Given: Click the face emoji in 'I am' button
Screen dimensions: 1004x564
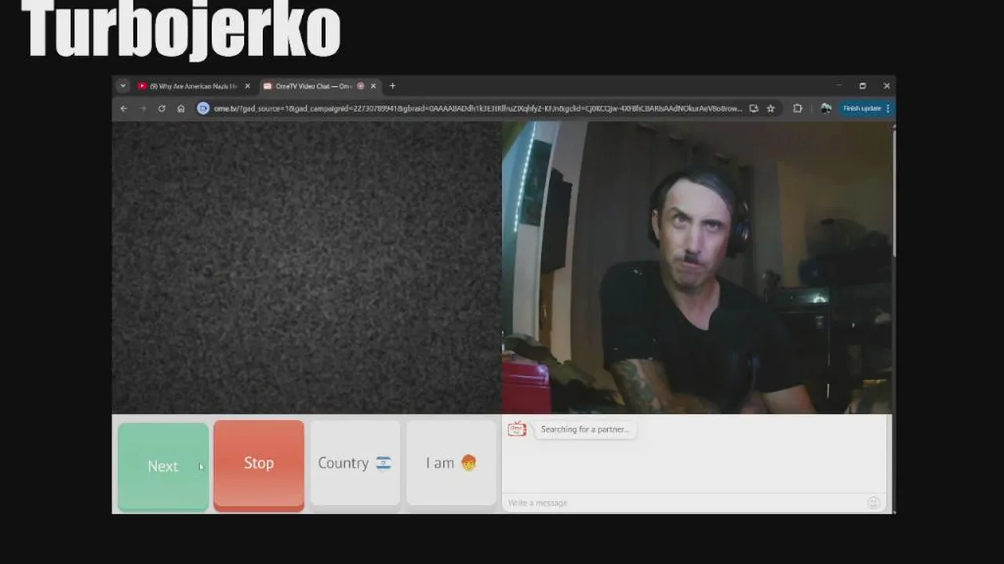Looking at the screenshot, I should tap(468, 463).
